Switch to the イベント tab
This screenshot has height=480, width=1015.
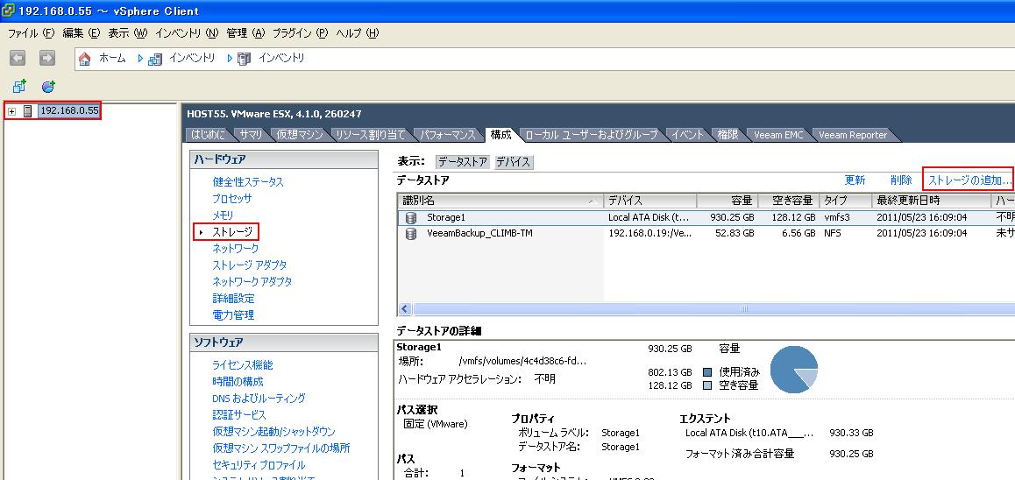click(687, 135)
